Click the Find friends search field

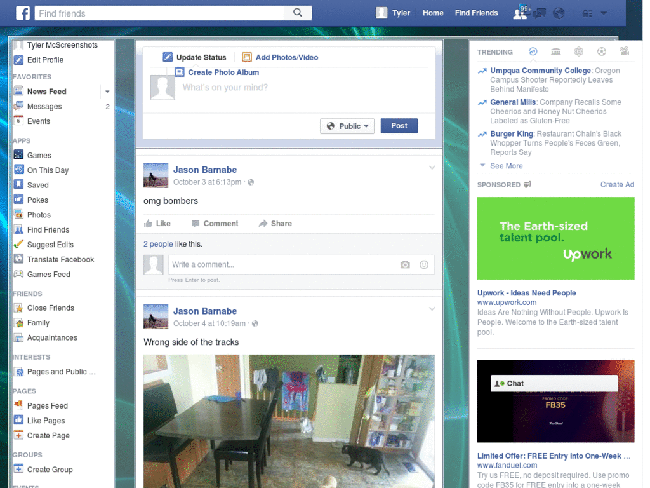pos(159,13)
